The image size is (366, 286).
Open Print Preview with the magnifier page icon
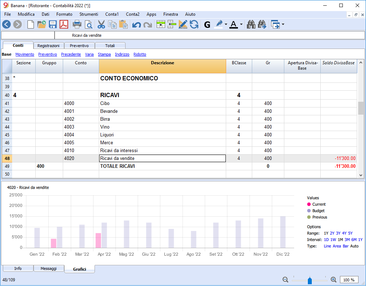tap(89, 24)
